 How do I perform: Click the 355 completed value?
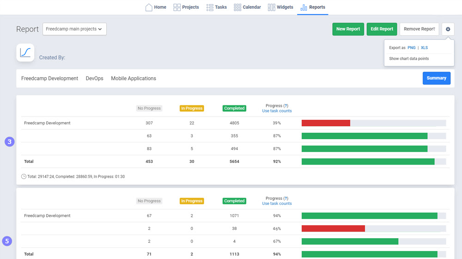234,136
